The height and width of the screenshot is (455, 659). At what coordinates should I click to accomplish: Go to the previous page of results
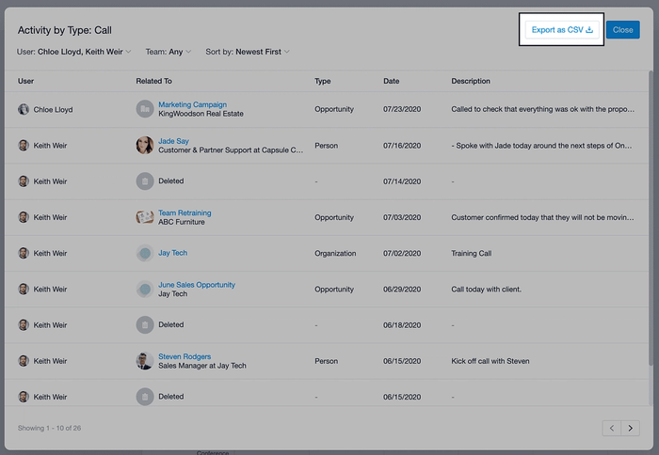(612, 428)
